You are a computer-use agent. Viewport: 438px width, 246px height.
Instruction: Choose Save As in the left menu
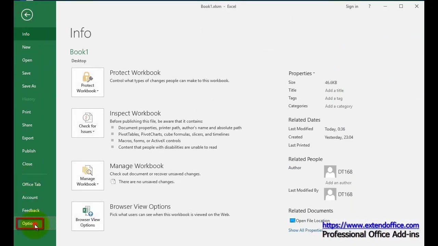[35, 86]
